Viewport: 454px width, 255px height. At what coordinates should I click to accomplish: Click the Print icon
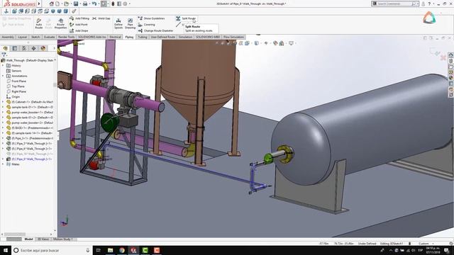point(85,4)
